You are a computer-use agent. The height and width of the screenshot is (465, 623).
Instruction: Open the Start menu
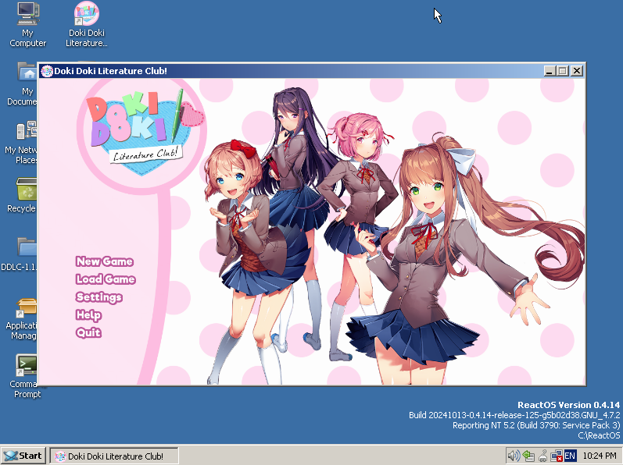coord(23,456)
